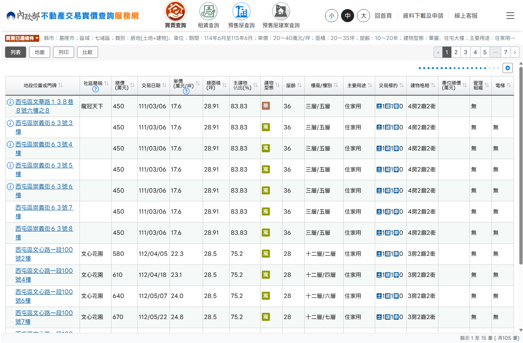Go to page 5

485,52
